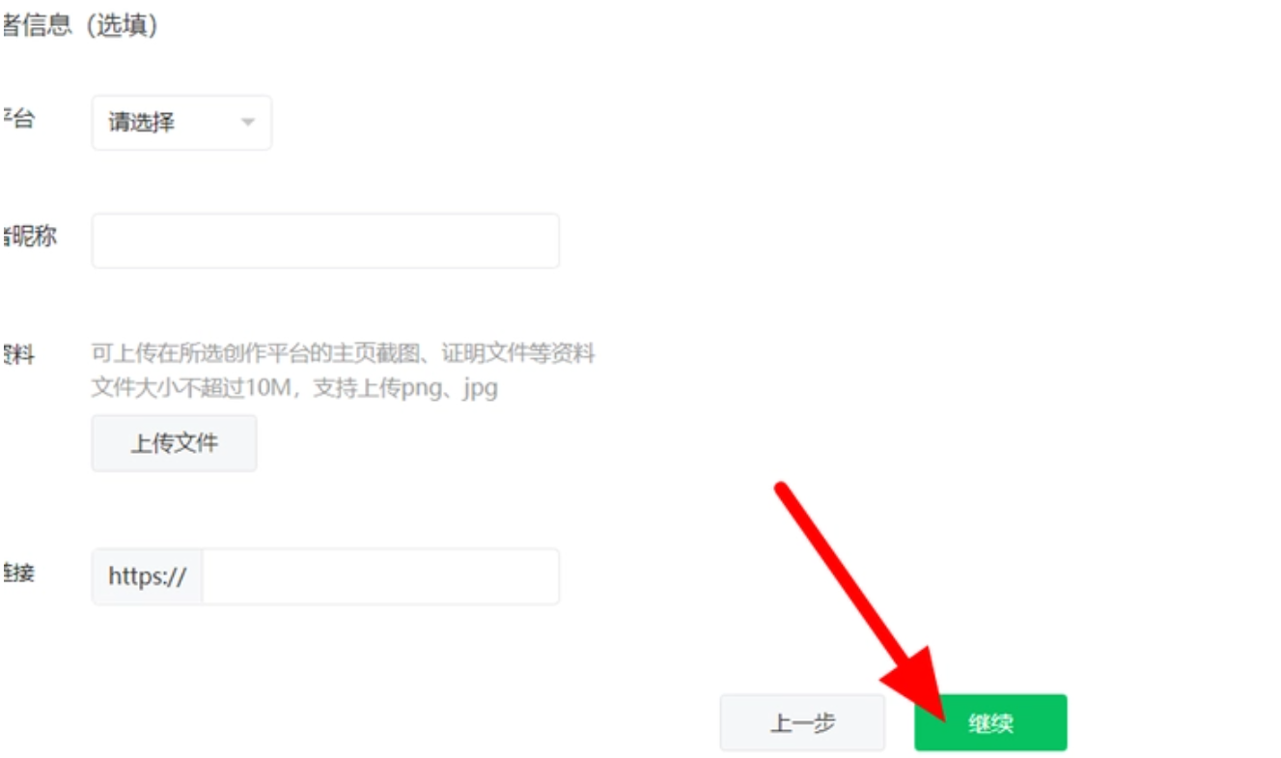
Task: Click the 者信息 section heading
Action: point(37,26)
